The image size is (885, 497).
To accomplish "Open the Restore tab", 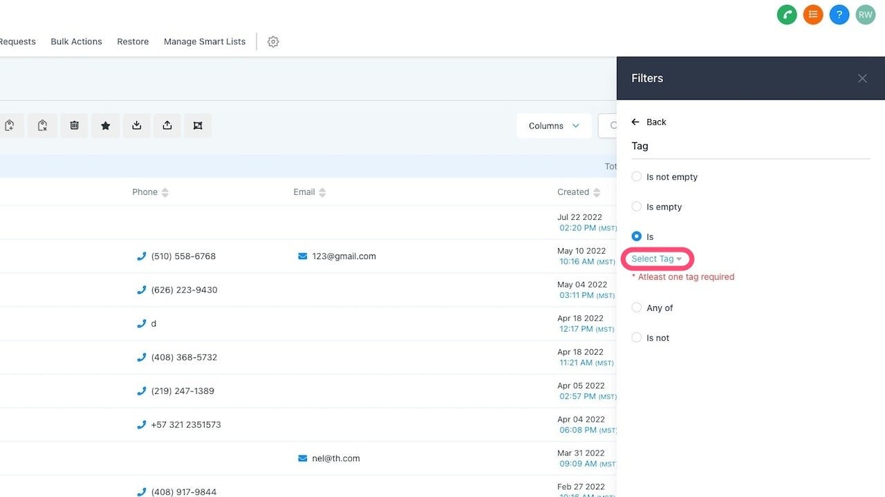I will pyautogui.click(x=133, y=41).
